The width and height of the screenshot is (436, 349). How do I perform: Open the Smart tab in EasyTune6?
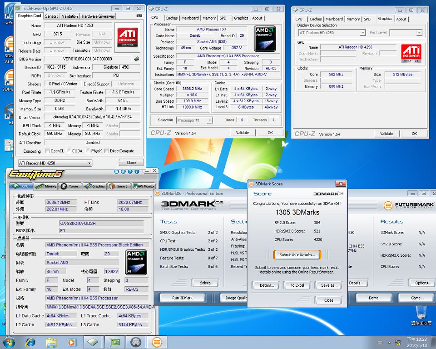(119, 186)
